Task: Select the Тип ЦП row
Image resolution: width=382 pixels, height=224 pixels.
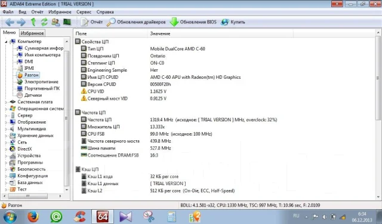Action: (x=224, y=49)
